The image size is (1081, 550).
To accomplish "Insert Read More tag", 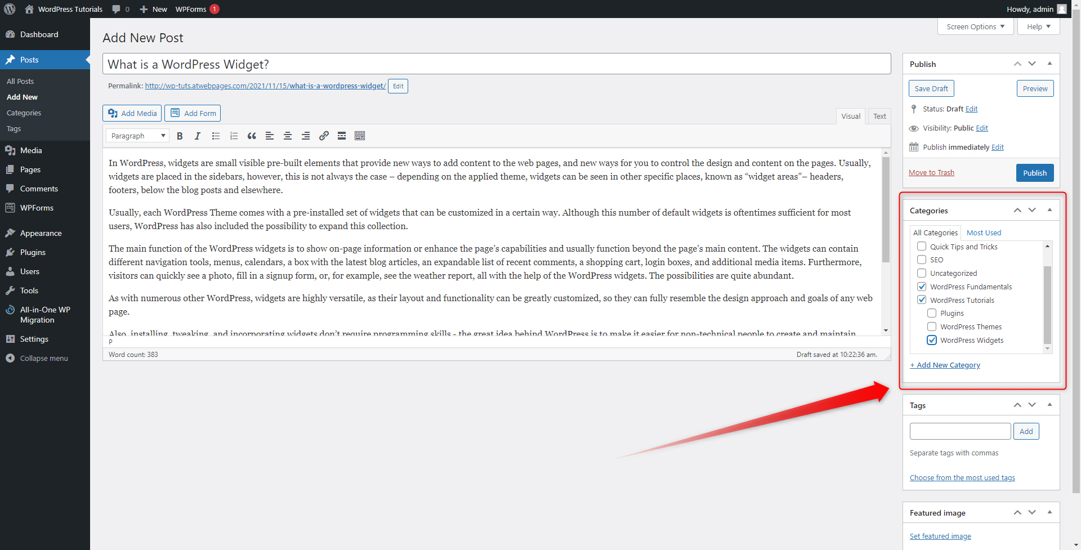I will click(x=342, y=136).
